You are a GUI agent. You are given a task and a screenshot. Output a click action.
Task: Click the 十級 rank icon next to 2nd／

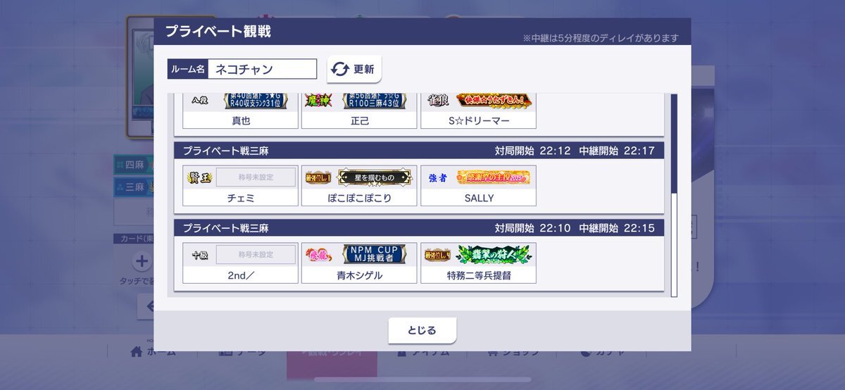pyautogui.click(x=200, y=255)
